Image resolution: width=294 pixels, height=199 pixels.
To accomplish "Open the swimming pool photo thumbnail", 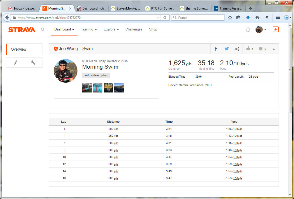I will [98, 88].
